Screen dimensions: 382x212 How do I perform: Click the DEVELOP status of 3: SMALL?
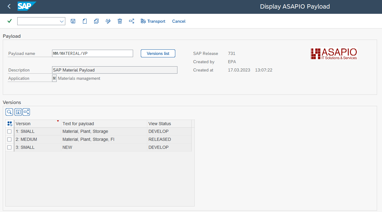point(169,147)
